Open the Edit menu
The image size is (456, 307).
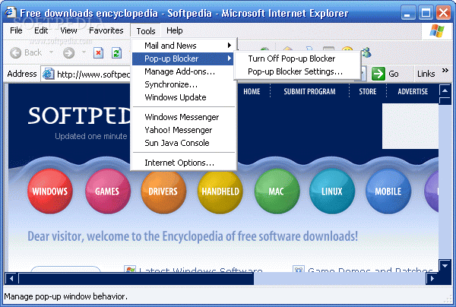coord(41,30)
